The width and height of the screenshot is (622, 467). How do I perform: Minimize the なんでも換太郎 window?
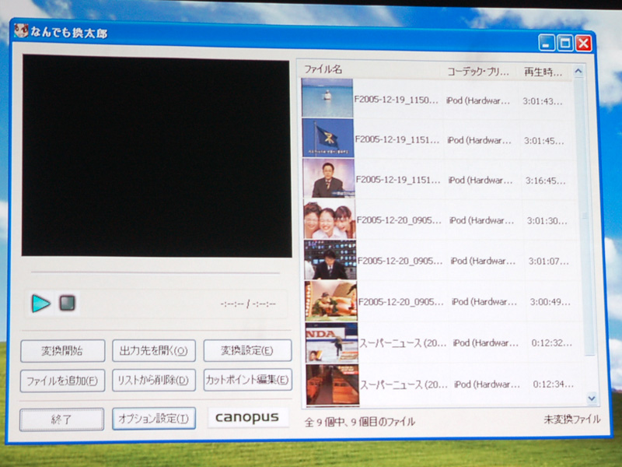click(x=547, y=43)
